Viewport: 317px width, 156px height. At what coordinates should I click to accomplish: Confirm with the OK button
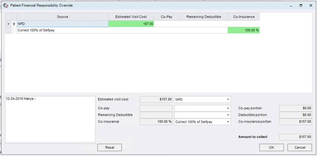click(x=271, y=147)
